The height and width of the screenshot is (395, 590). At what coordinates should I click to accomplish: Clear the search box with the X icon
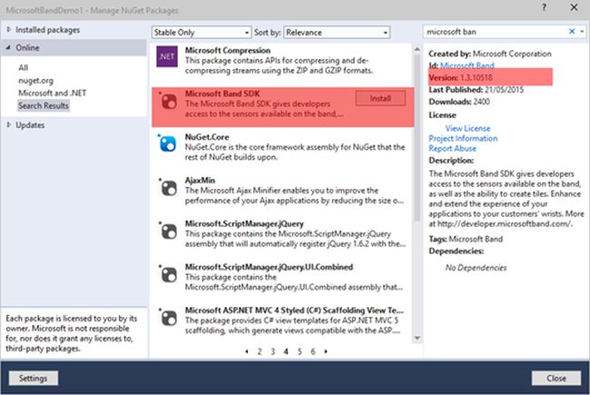pyautogui.click(x=572, y=32)
